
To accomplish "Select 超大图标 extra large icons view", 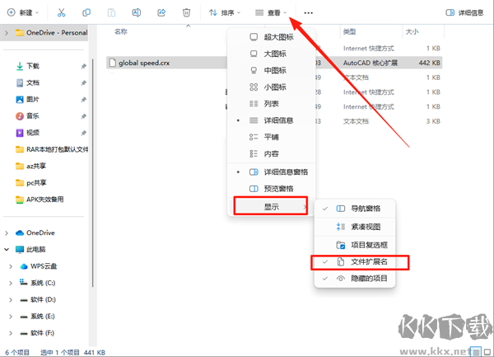I will (x=271, y=37).
